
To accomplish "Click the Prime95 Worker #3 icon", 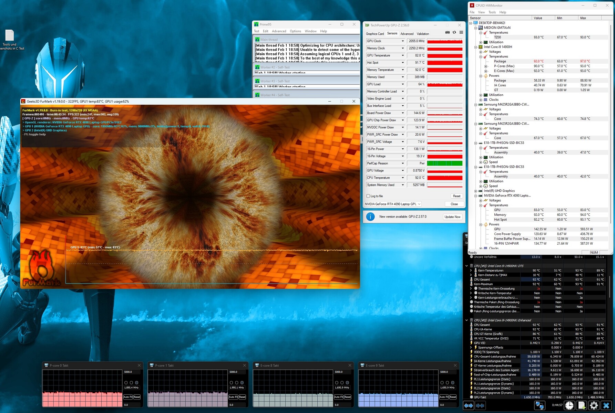I will pos(257,81).
